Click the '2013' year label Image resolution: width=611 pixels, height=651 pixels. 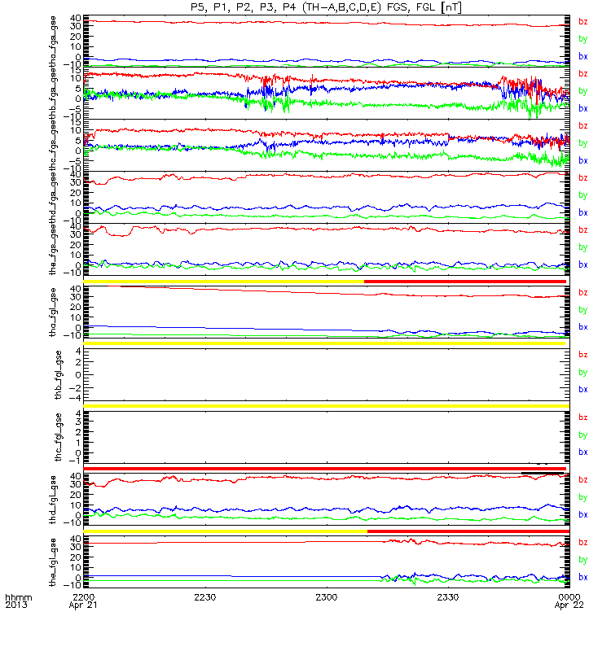(x=16, y=605)
